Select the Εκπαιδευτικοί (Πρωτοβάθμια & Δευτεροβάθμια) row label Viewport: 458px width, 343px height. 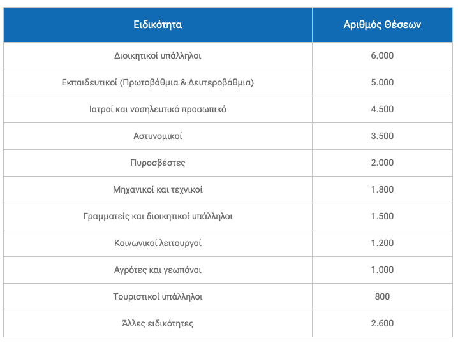point(158,82)
